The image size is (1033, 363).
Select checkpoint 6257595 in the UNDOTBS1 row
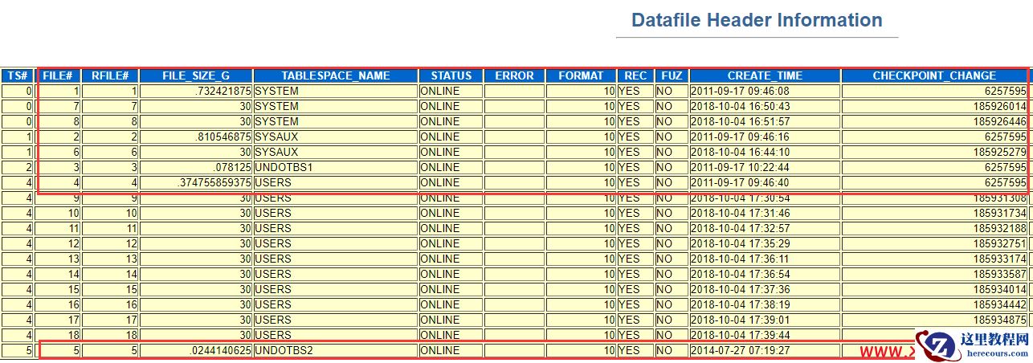pos(1006,167)
